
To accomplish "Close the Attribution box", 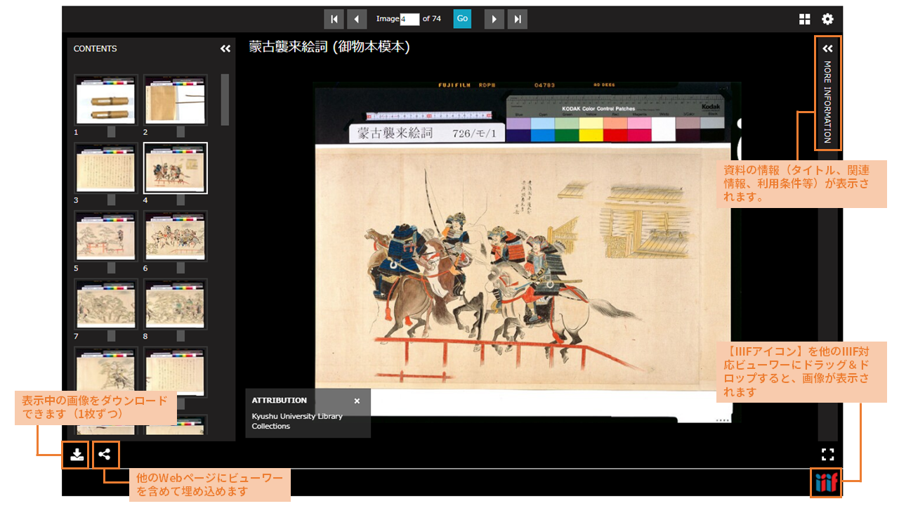I will tap(357, 401).
